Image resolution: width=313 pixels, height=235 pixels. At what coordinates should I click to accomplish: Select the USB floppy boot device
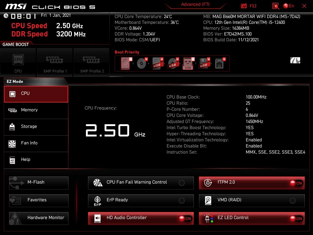point(204,63)
